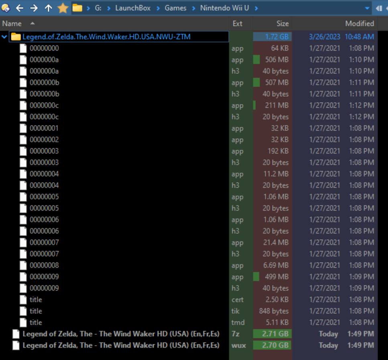388x360 pixels.
Task: Go up one folder level with Up arrow
Action: pos(48,8)
